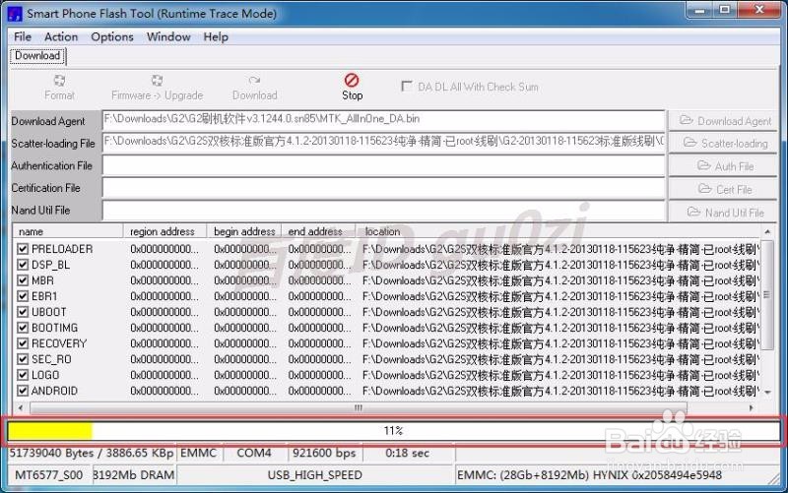Screen dimensions: 788x493
Task: Click the Download toolbar icon
Action: click(x=254, y=81)
